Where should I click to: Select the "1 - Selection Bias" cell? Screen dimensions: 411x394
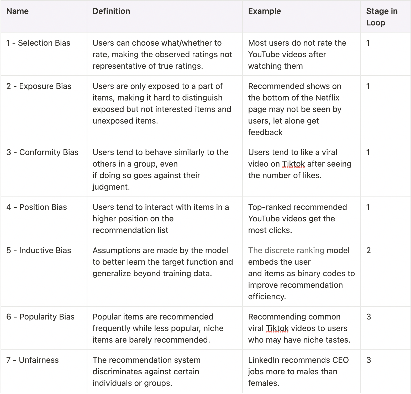pos(38,43)
